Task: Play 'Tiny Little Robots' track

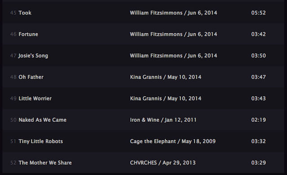Action: pyautogui.click(x=41, y=141)
